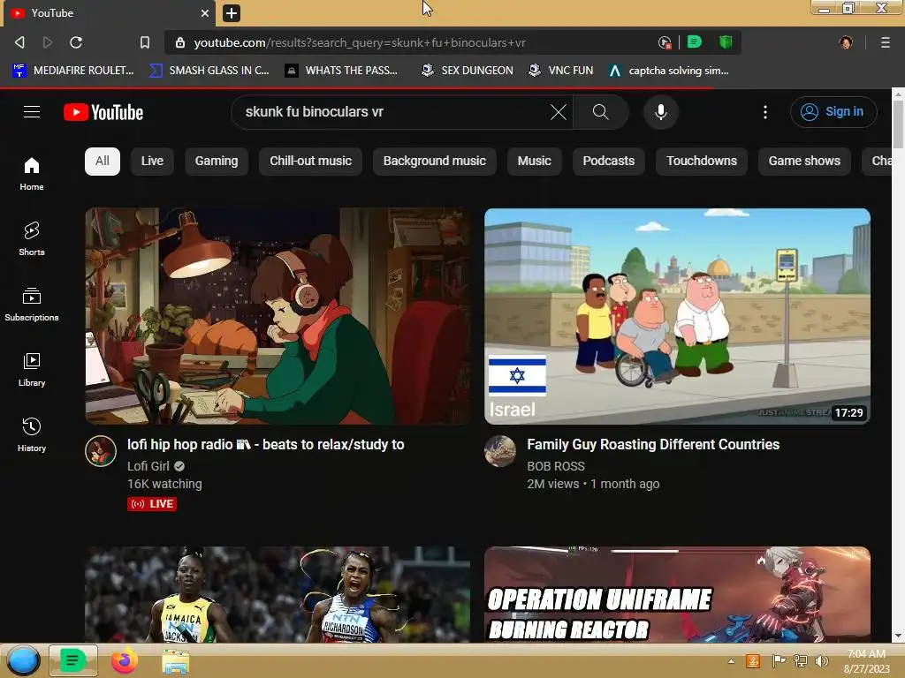
Task: Click the Sign in button
Action: point(833,112)
